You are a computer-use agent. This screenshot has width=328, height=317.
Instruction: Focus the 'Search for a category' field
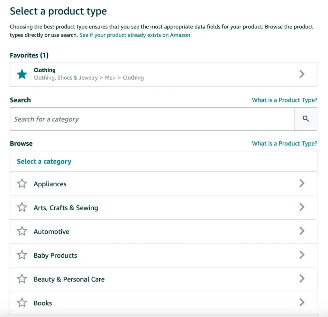pos(152,119)
